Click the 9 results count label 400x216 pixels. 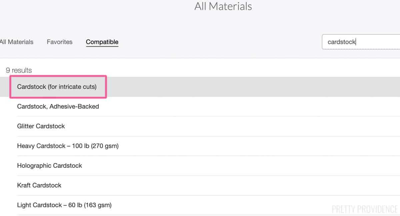pyautogui.click(x=19, y=70)
